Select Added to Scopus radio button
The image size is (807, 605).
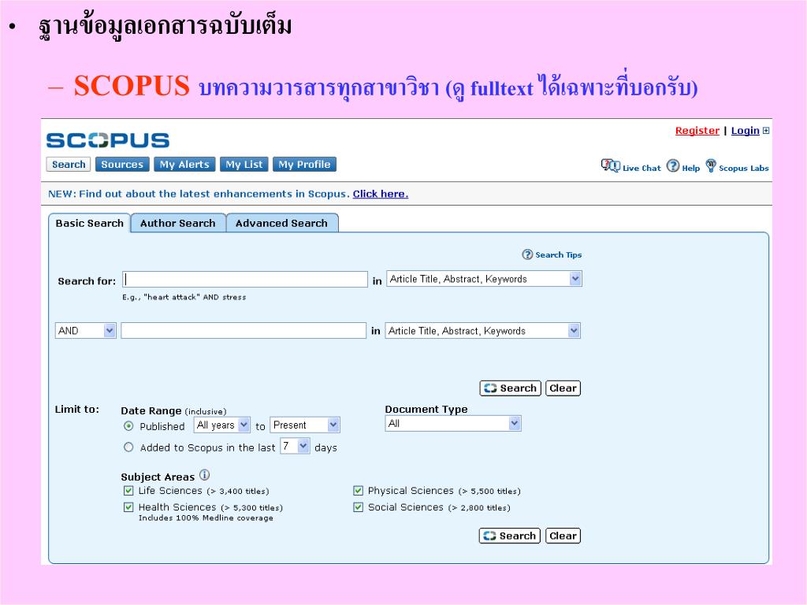point(128,447)
